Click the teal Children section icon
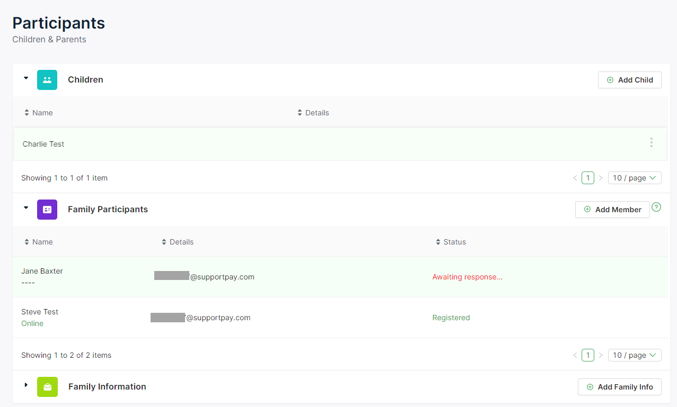Image resolution: width=677 pixels, height=407 pixels. pos(47,80)
